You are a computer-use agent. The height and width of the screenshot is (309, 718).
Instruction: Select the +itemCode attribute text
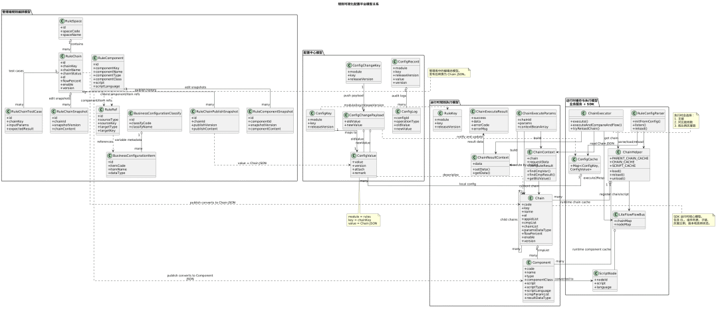pyautogui.click(x=117, y=165)
